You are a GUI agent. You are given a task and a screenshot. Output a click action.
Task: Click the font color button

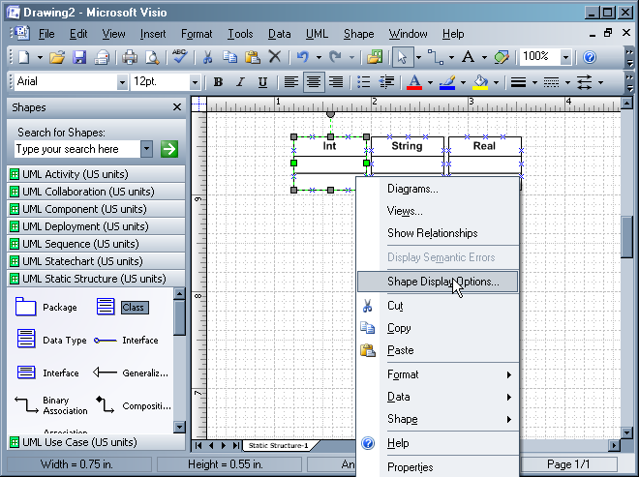(x=414, y=82)
